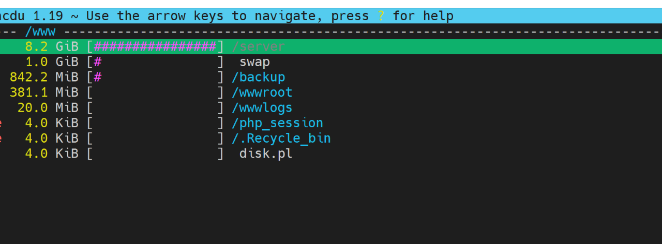The height and width of the screenshot is (244, 662).
Task: Click the yellow ? help symbol
Action: pyautogui.click(x=381, y=16)
